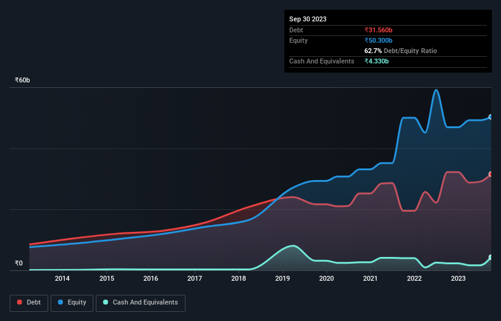Image resolution: width=501 pixels, height=321 pixels.
Task: Click the teal Cash And Equivalents legend dot
Action: [x=106, y=302]
